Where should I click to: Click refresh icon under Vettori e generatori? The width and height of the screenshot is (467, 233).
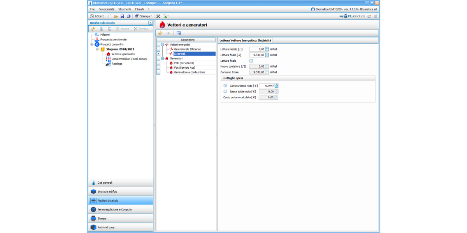(160, 33)
